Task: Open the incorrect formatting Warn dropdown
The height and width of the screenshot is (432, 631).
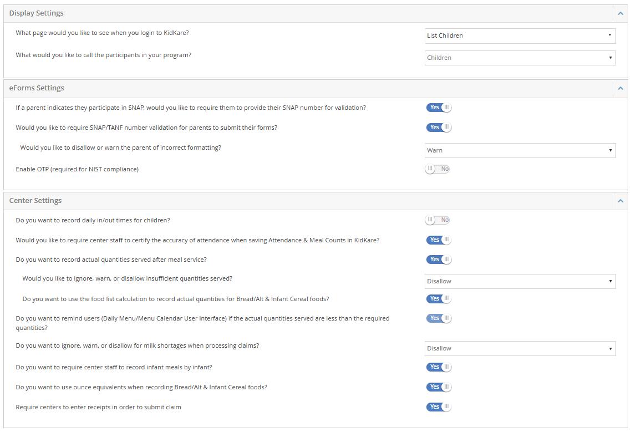Action: (520, 150)
